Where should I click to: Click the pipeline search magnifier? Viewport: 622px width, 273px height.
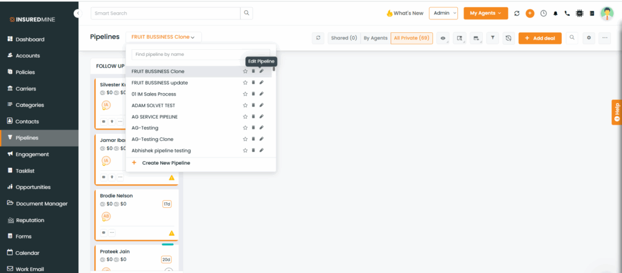(572, 38)
